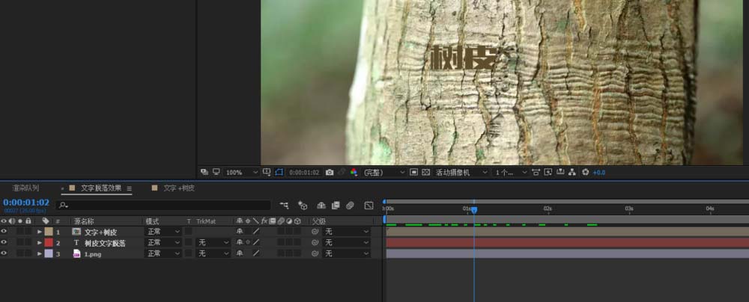Open the 100% magnification dropdown
The width and height of the screenshot is (749, 302).
pos(242,172)
